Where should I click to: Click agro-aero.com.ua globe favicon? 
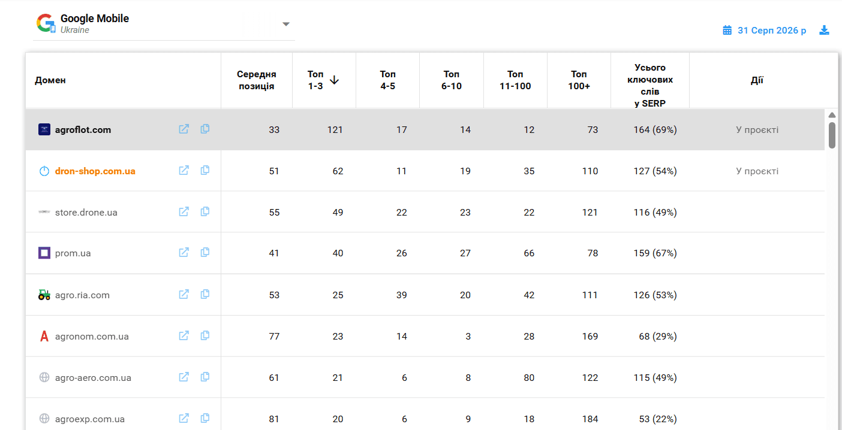click(x=44, y=377)
